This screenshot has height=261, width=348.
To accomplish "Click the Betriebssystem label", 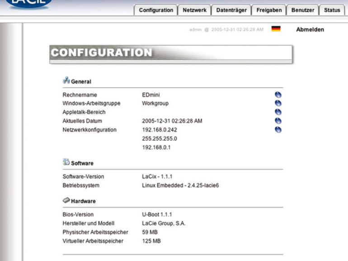I will [x=81, y=186].
